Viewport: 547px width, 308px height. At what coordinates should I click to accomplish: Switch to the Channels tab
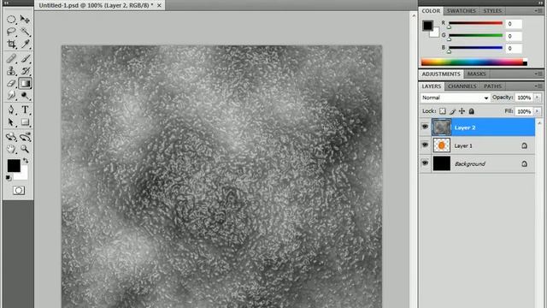pos(462,86)
